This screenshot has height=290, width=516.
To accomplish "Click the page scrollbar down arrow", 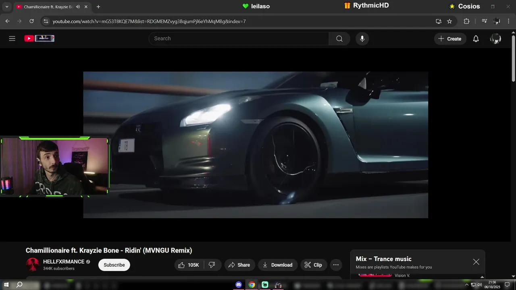I will pos(513,276).
